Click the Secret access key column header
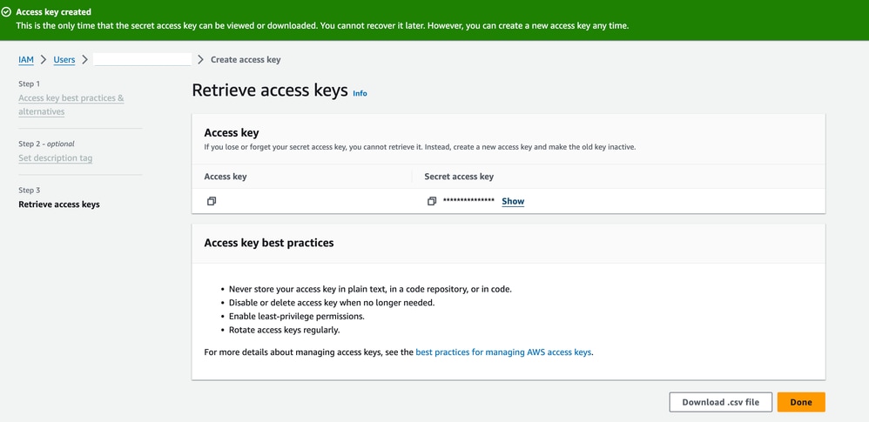The width and height of the screenshot is (869, 422). 459,177
